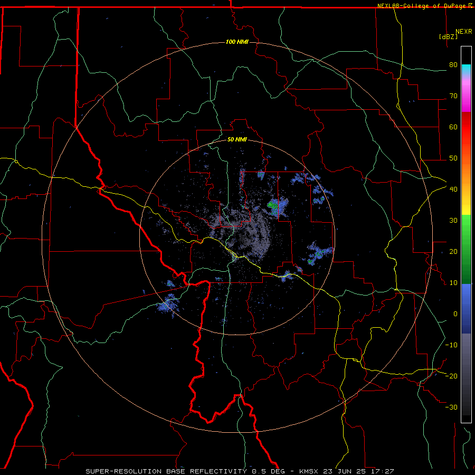Click the 20 value on dBZ scale
This screenshot has width=475, height=475.
click(x=453, y=251)
